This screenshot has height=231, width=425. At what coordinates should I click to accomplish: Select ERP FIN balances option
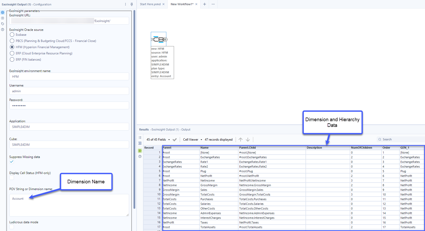click(x=12, y=60)
